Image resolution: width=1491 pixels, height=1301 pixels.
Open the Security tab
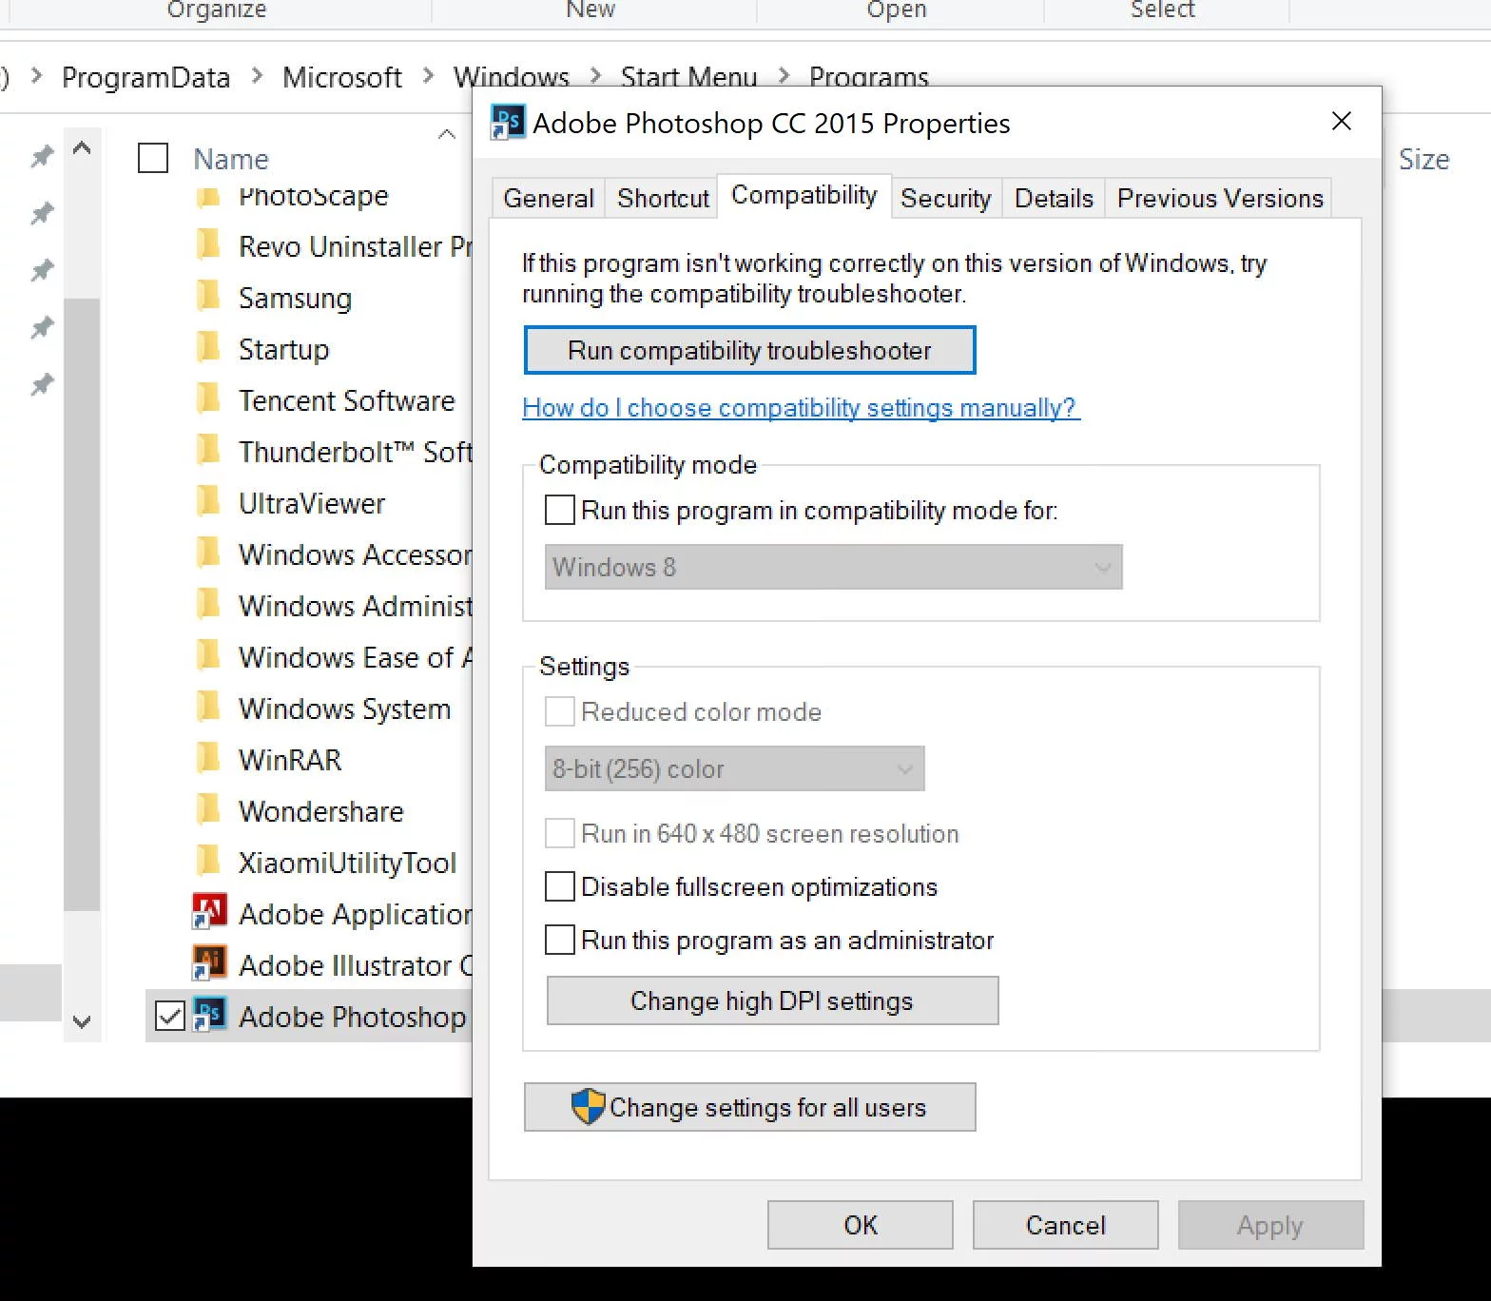click(946, 198)
